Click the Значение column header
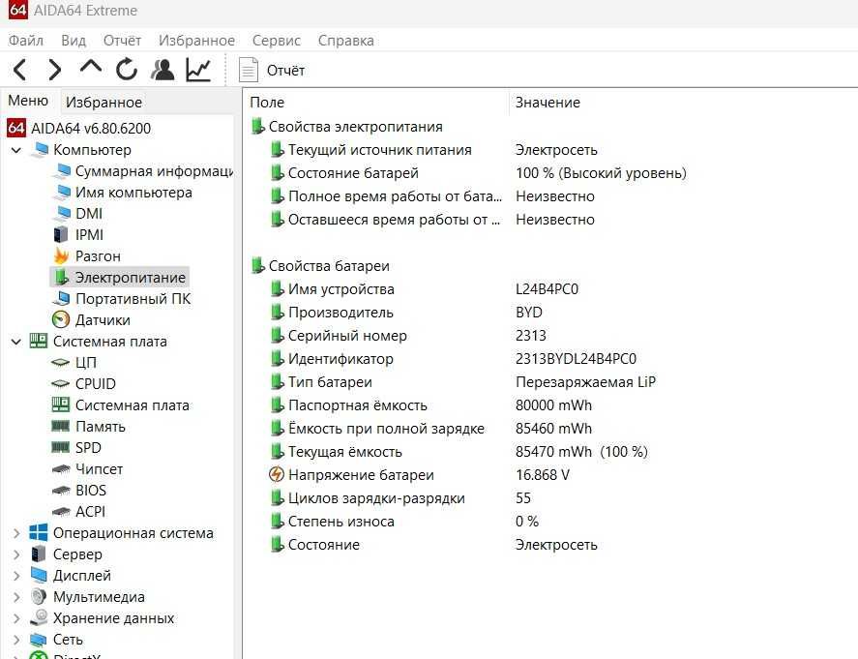858x659 pixels. [547, 103]
